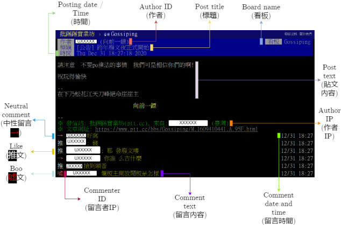The width and height of the screenshot is (341, 225).
Task: Click the green Comment time marker
Action: 278,136
